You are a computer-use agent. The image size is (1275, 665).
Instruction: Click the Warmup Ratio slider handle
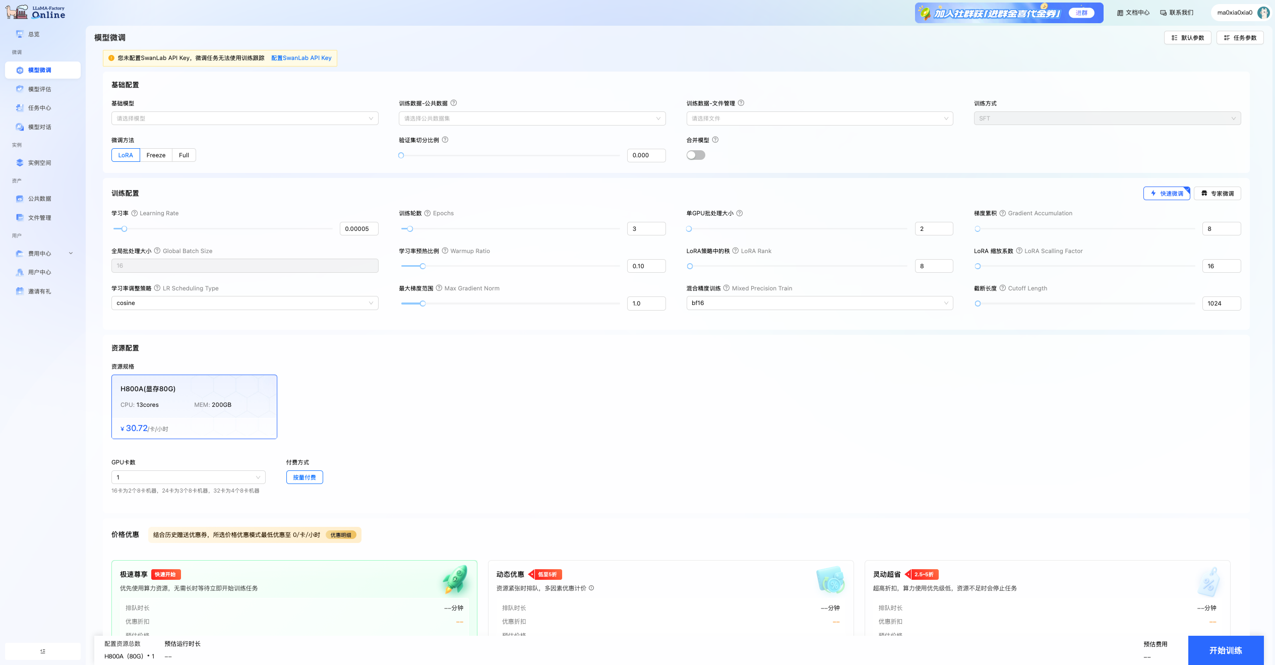click(423, 266)
